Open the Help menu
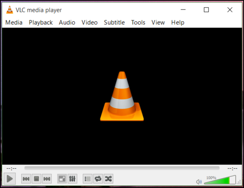The height and width of the screenshot is (188, 244). tap(178, 22)
